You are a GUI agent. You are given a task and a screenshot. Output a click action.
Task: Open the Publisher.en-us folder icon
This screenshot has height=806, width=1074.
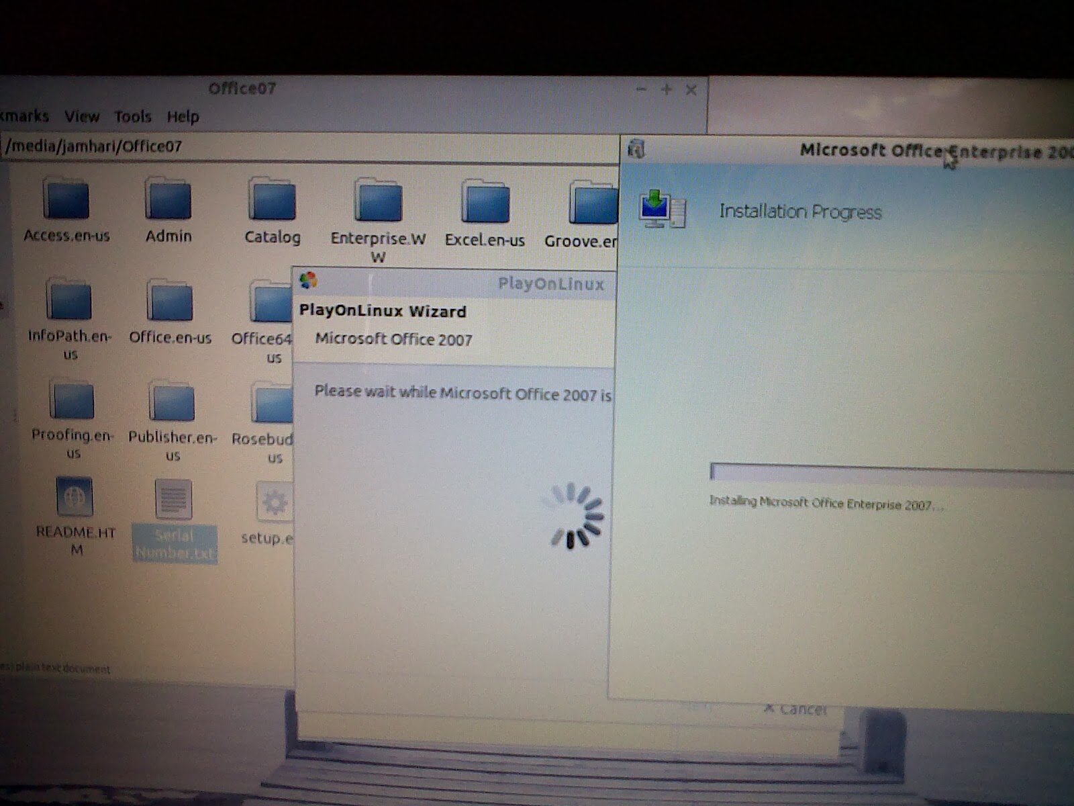(171, 401)
